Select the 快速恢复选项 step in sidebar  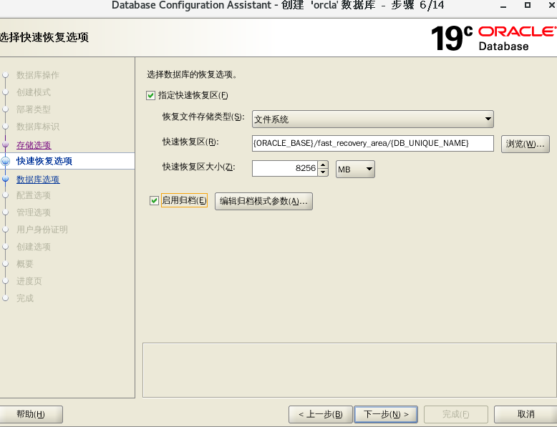[44, 161]
